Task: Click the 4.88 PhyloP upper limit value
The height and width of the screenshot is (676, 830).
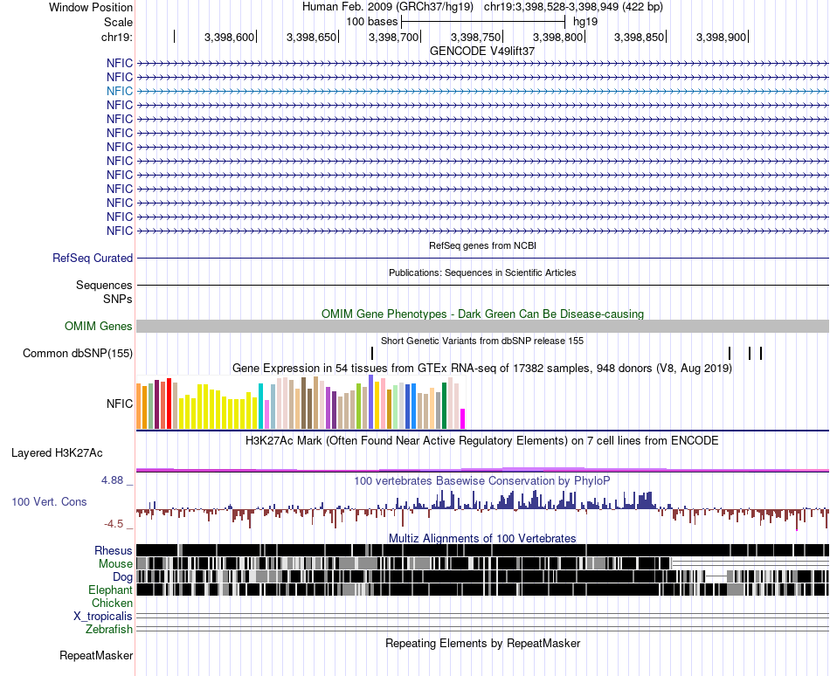Action: [x=112, y=480]
